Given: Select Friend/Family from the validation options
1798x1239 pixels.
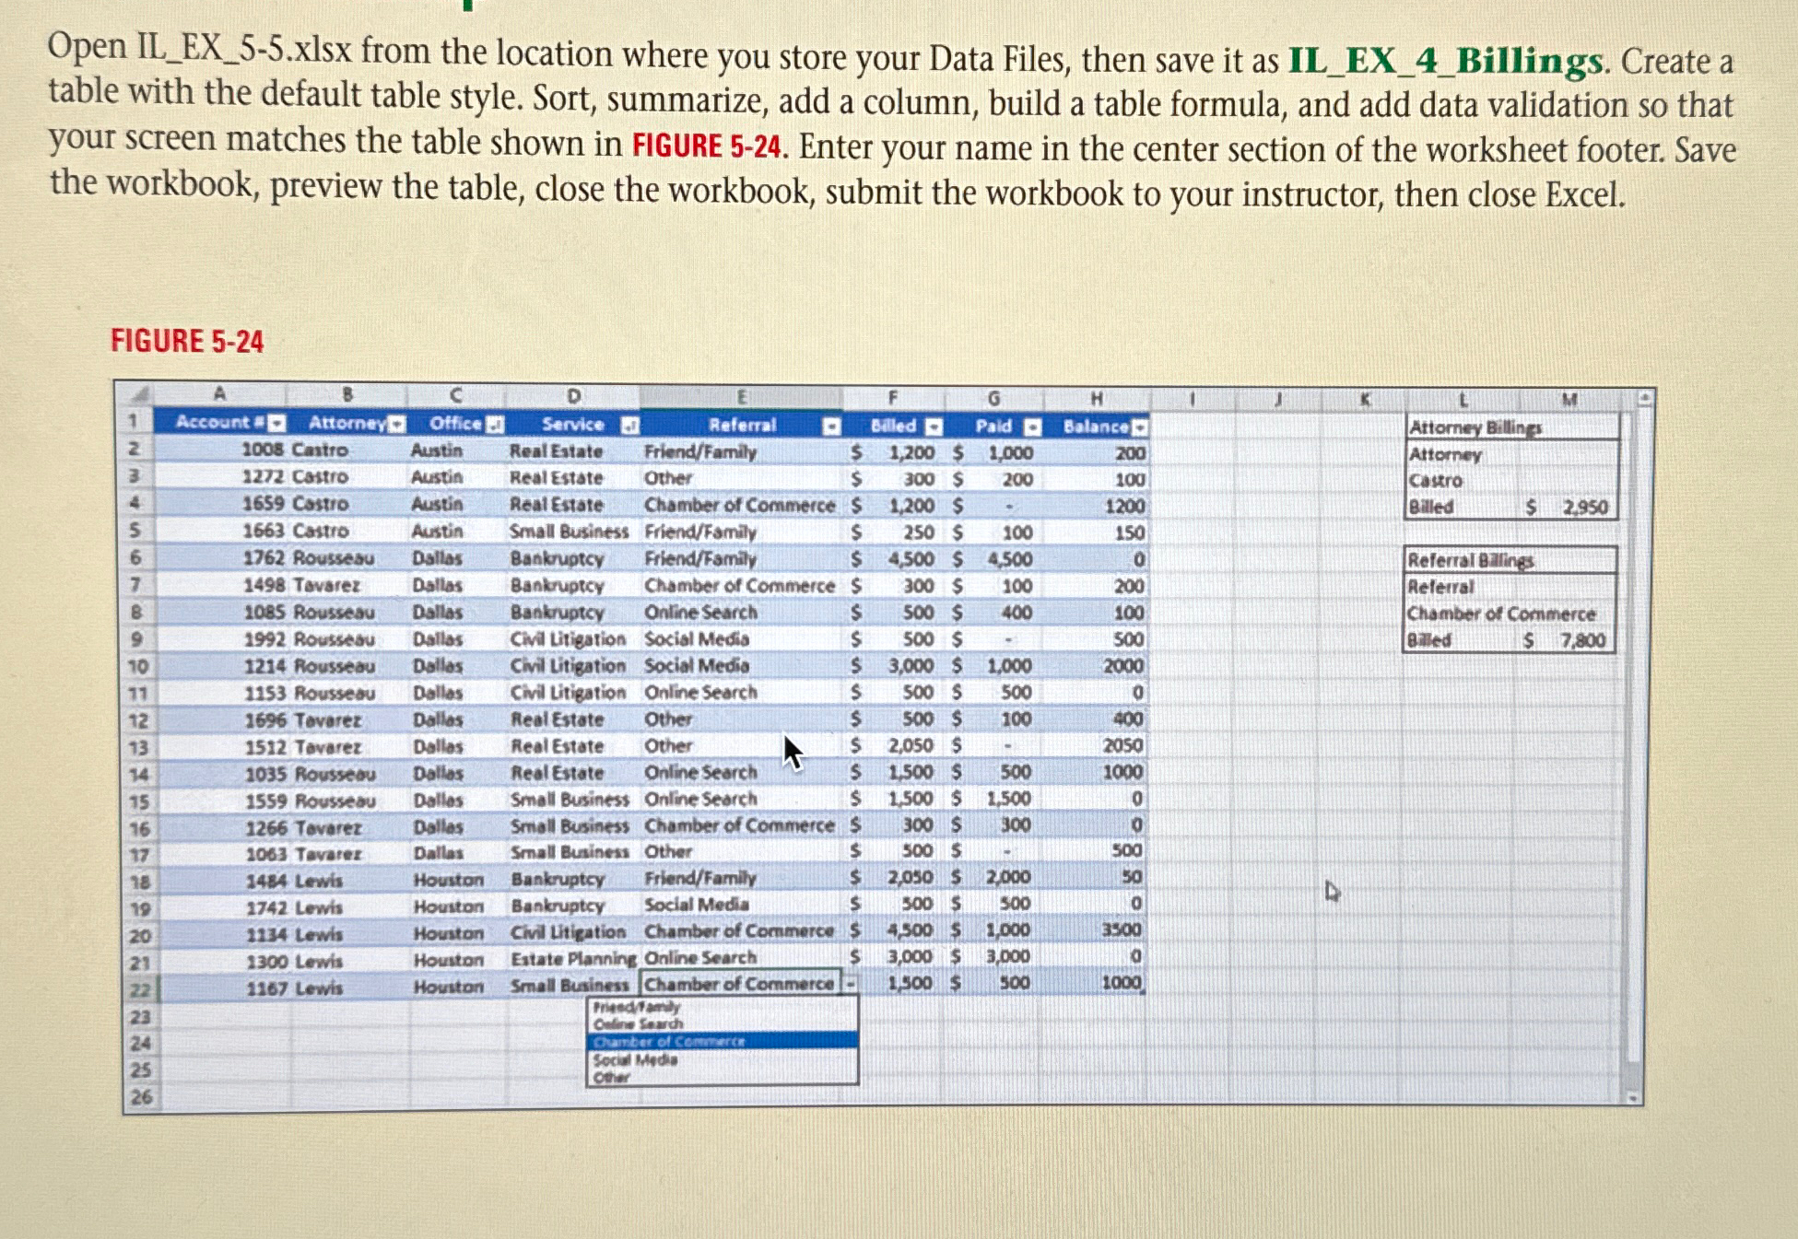Looking at the screenshot, I should pyautogui.click(x=636, y=1008).
